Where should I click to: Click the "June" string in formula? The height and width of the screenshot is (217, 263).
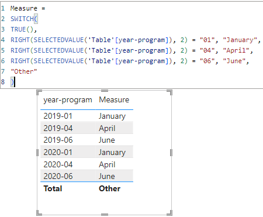(234, 61)
